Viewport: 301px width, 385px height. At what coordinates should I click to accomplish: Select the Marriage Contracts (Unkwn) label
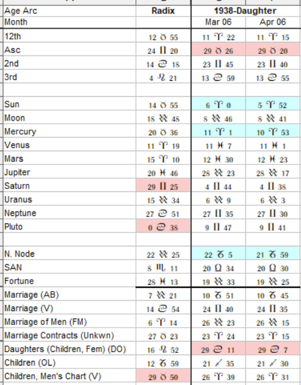point(59,335)
